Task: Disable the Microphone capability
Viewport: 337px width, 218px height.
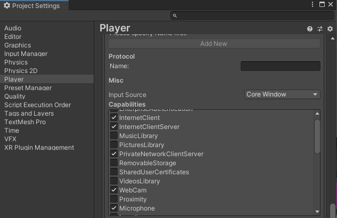Action: (x=114, y=208)
